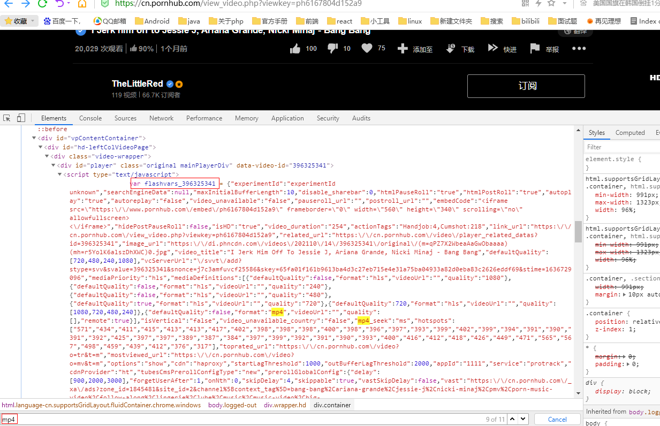Click the 订阅 subscribe button
This screenshot has width=660, height=426.
pyautogui.click(x=527, y=86)
